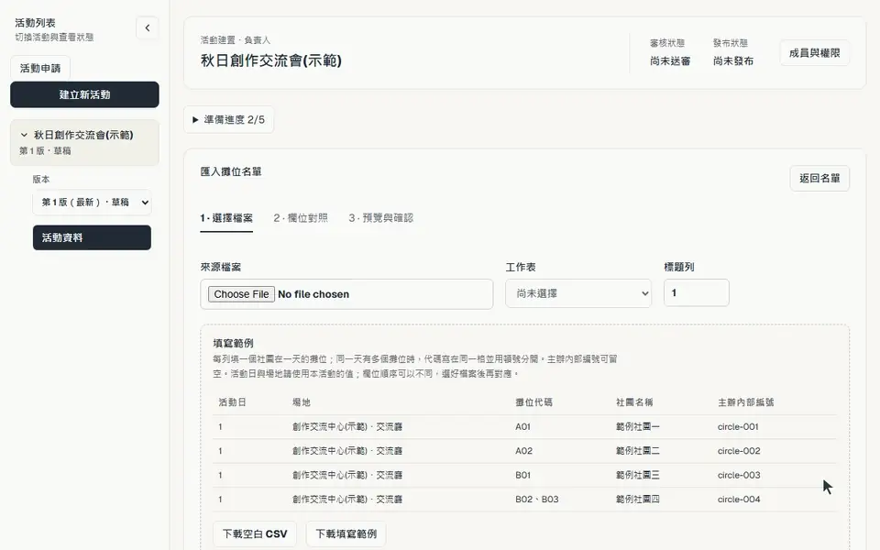Image resolution: width=880 pixels, height=550 pixels.
Task: Click the 場地 column header
Action: (302, 401)
